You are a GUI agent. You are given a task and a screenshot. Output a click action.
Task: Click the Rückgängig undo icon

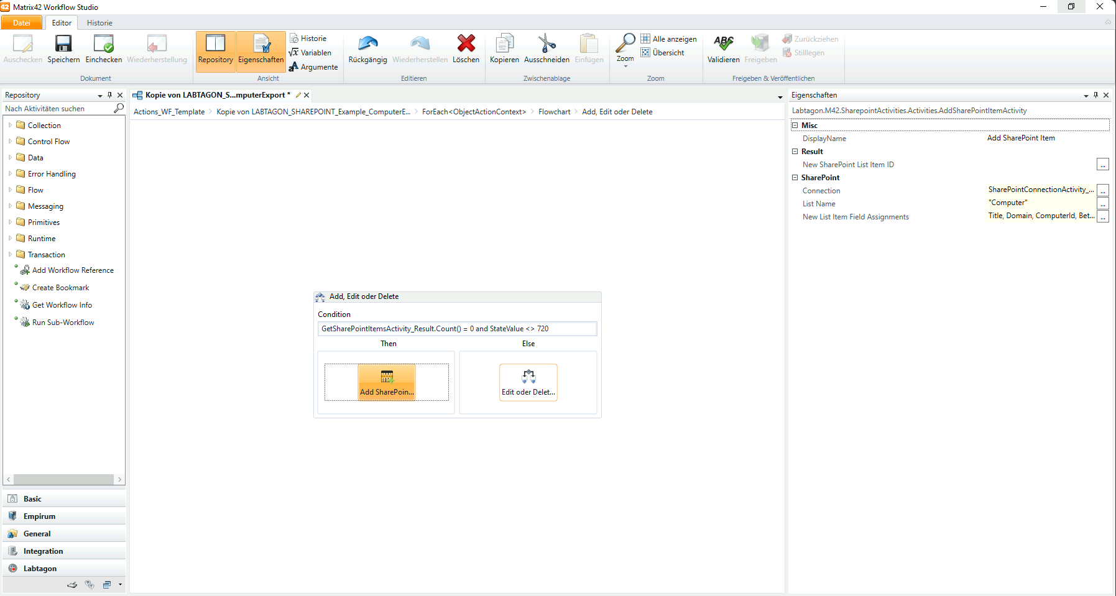point(367,44)
